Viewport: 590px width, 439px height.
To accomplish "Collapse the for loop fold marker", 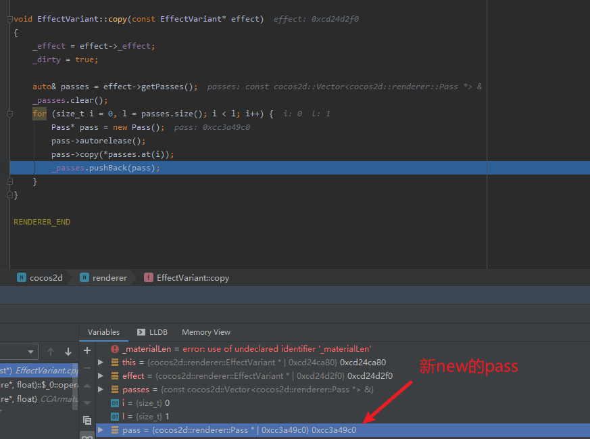I will [9, 114].
